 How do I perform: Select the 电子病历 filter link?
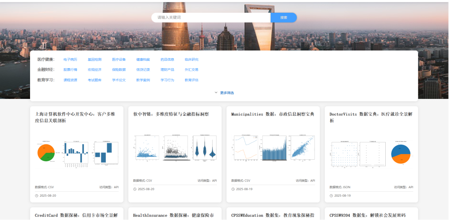click(x=70, y=60)
